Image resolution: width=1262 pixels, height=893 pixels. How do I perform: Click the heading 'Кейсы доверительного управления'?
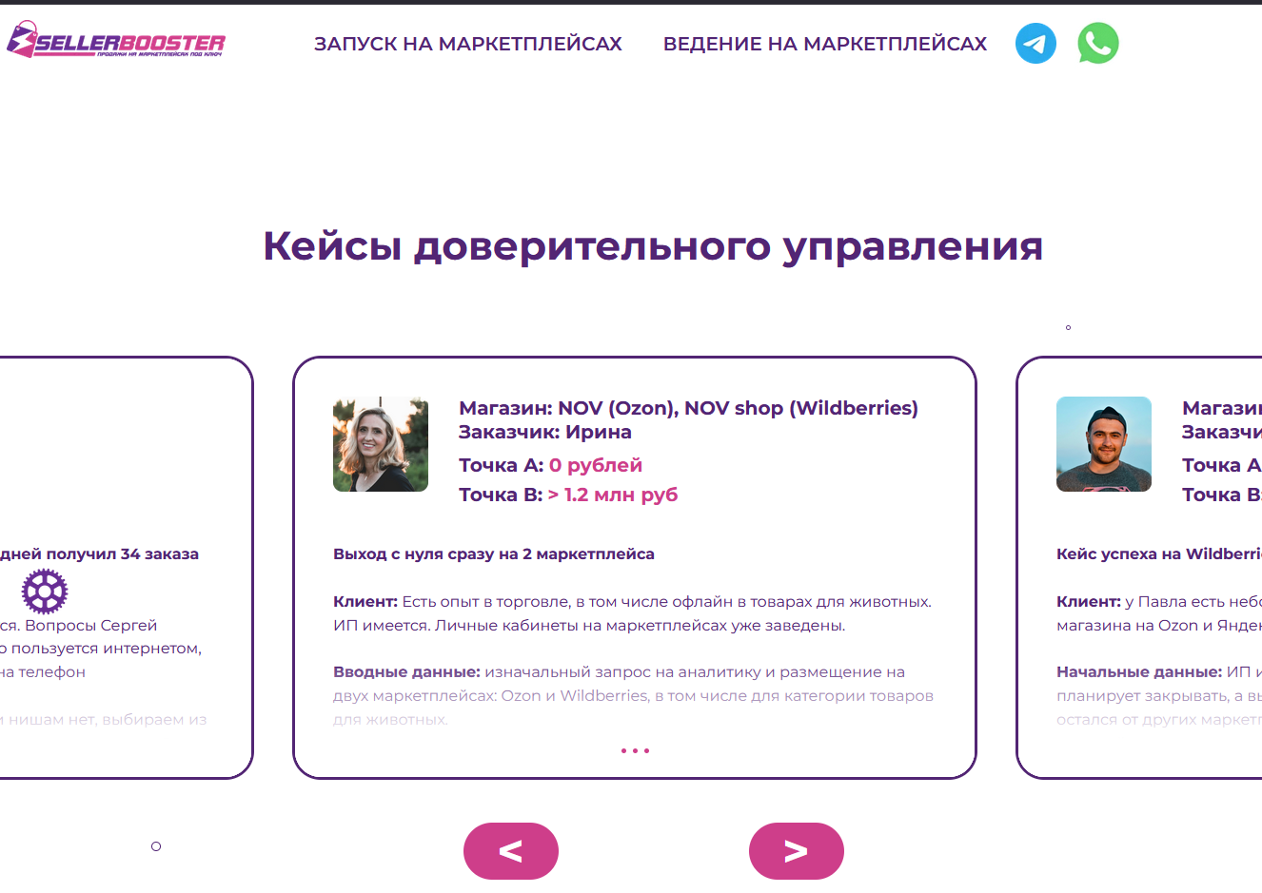pyautogui.click(x=654, y=246)
